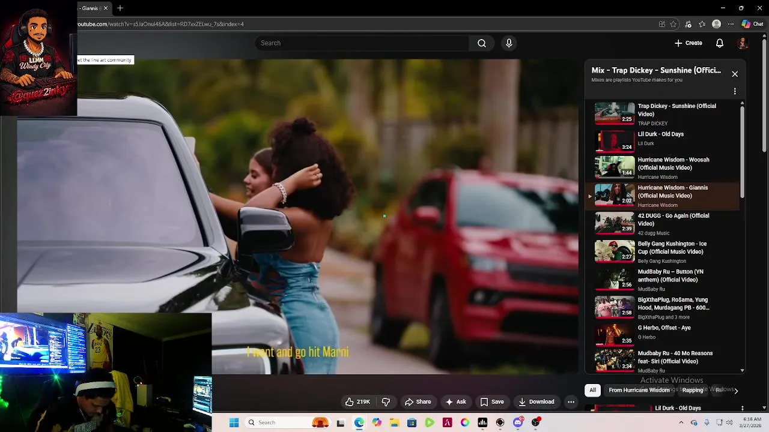Image resolution: width=769 pixels, height=432 pixels.
Task: Play Mudbaby Ru - 40 Mo Reasons
Action: click(x=664, y=362)
